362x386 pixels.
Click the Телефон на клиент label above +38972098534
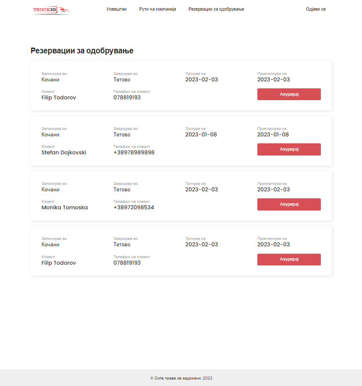pyautogui.click(x=132, y=202)
